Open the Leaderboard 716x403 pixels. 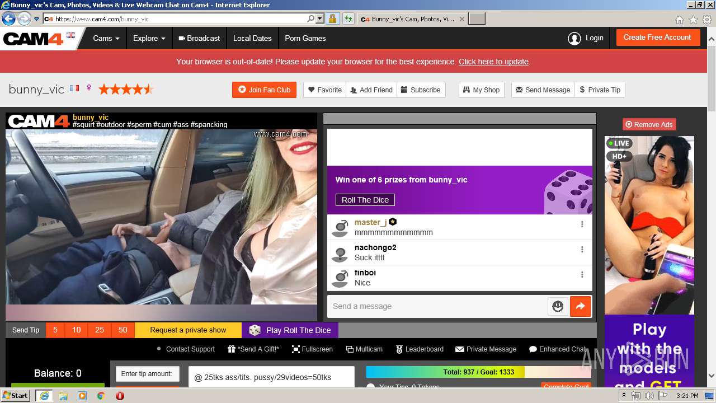[420, 349]
